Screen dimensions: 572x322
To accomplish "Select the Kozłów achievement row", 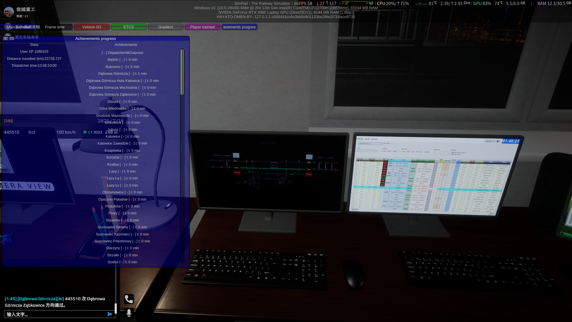I will [x=122, y=165].
